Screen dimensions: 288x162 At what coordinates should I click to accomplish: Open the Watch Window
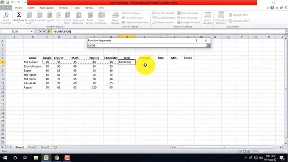coord(207,18)
